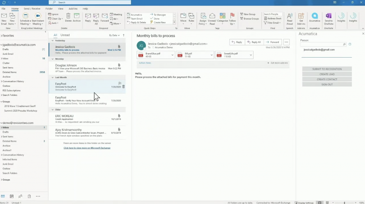Open the File menu
Screen dimensions: 365x204
point(4,9)
